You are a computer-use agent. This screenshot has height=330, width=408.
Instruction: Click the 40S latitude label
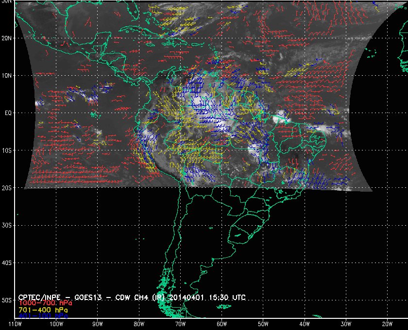[x=6, y=263]
